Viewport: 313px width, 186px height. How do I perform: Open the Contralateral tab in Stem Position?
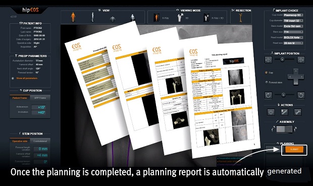pos(40,141)
